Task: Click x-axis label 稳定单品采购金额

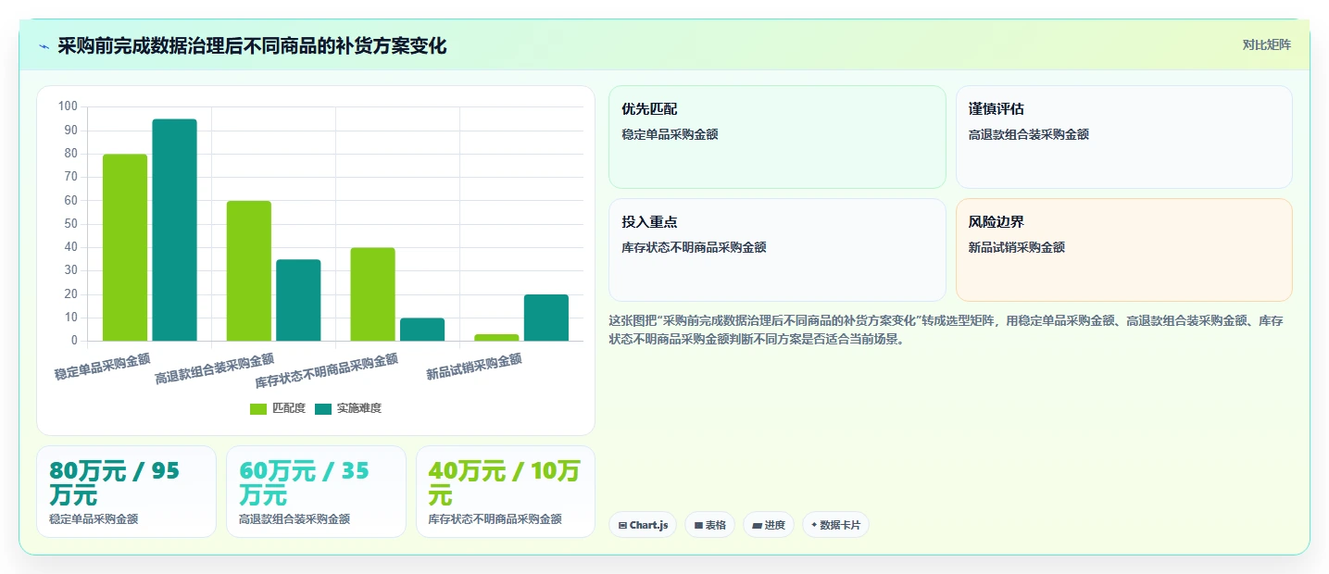Action: click(102, 367)
